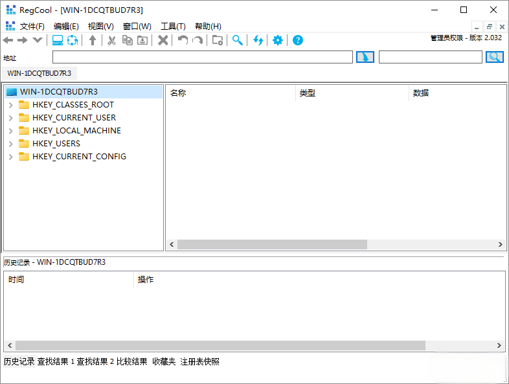Image resolution: width=509 pixels, height=384 pixels.
Task: Select the HKEY_CLASSES_ROOT key
Action: (73, 105)
